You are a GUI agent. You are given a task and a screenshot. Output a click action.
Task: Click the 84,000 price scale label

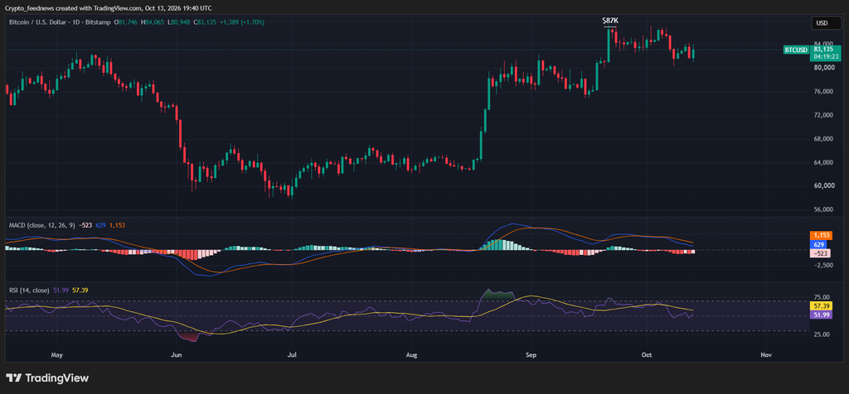[x=822, y=43]
